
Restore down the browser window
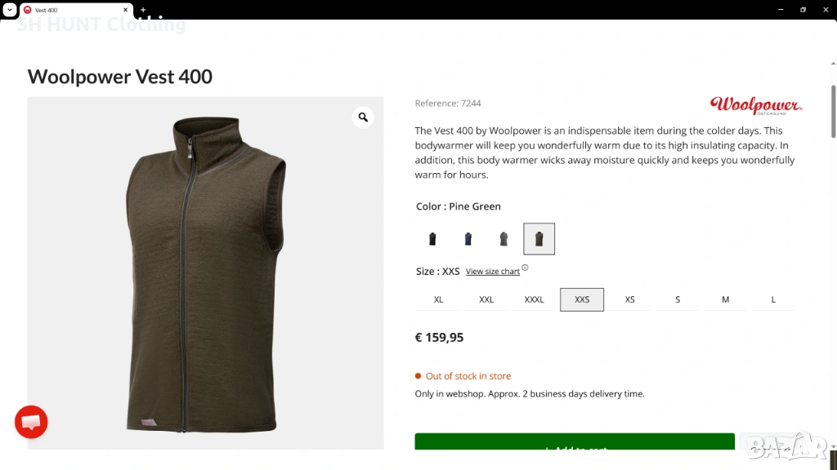coord(803,10)
